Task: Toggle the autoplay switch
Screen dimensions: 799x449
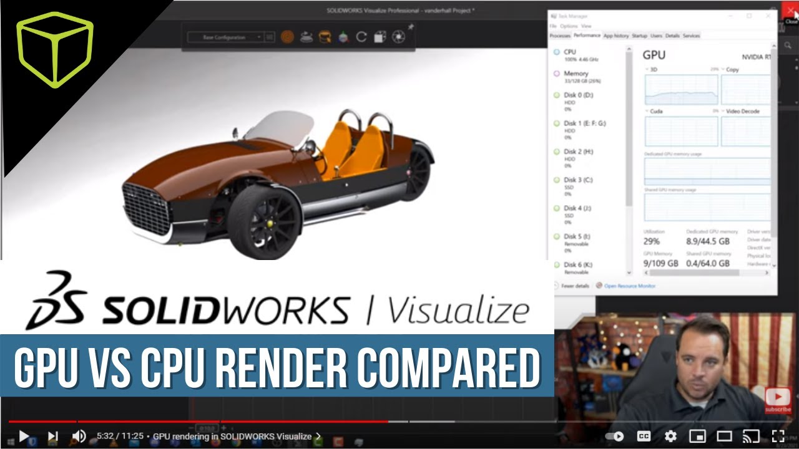Action: [x=615, y=436]
